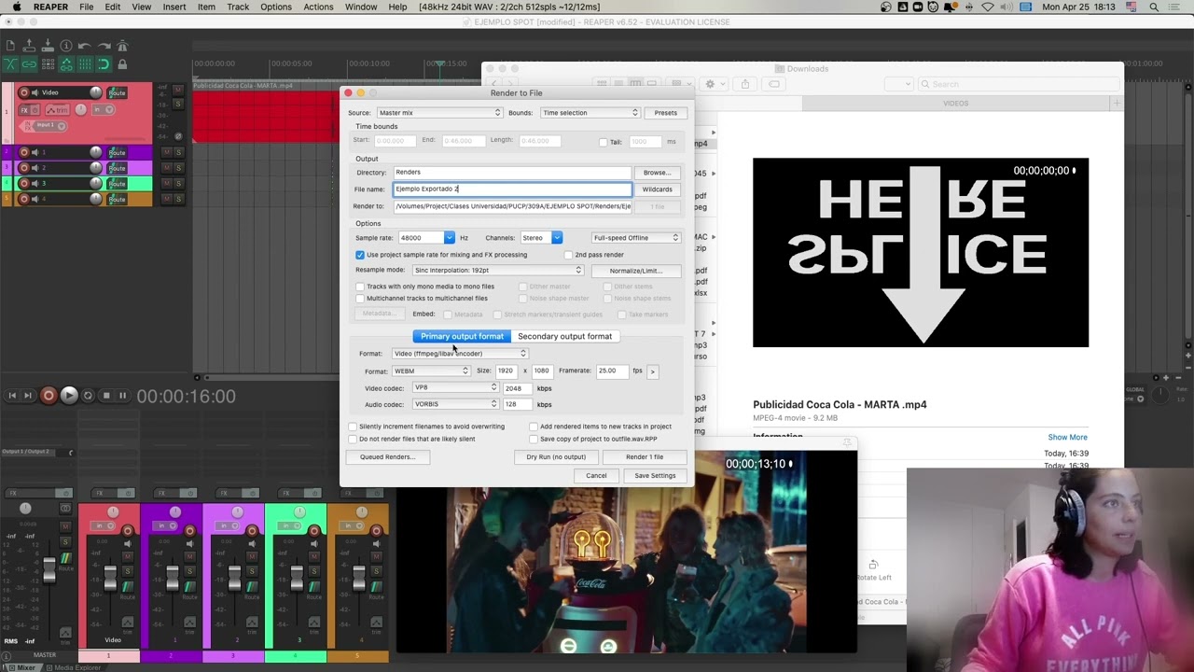This screenshot has width=1194, height=672.
Task: Click Dry Run (no output) button
Action: 556,457
